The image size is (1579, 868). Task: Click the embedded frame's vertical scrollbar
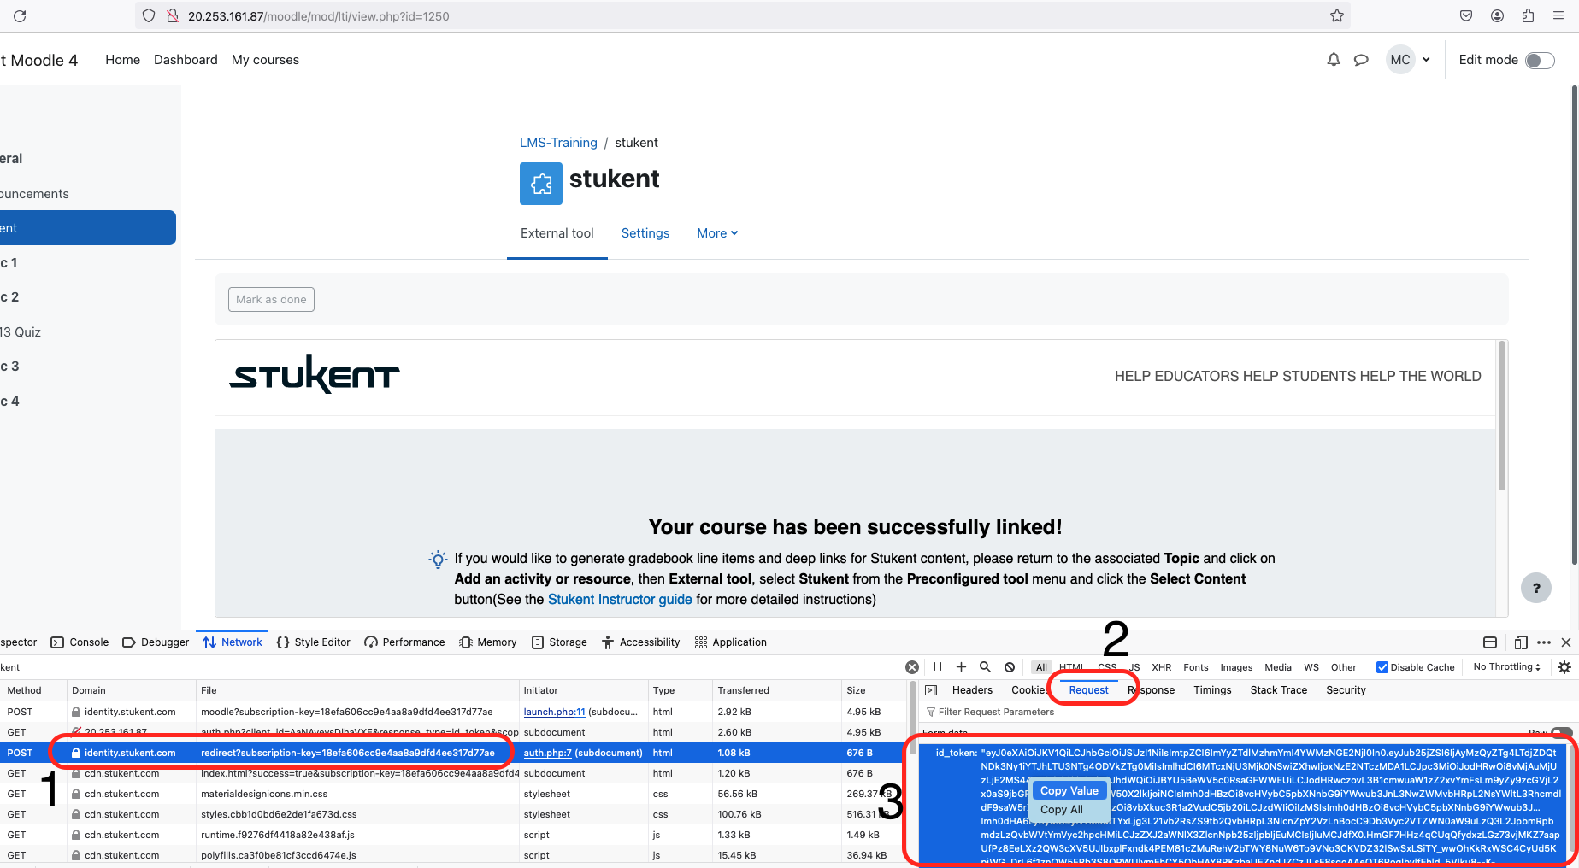(x=1502, y=417)
